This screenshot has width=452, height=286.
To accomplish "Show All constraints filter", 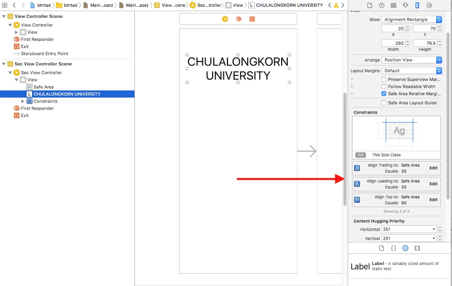I will coord(360,155).
